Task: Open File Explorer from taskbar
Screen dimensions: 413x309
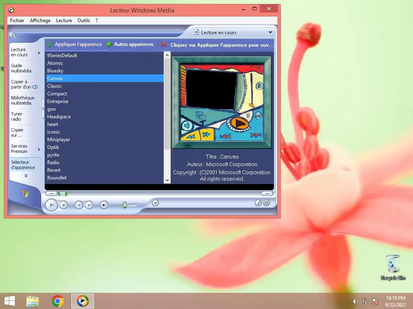Action: [33, 301]
